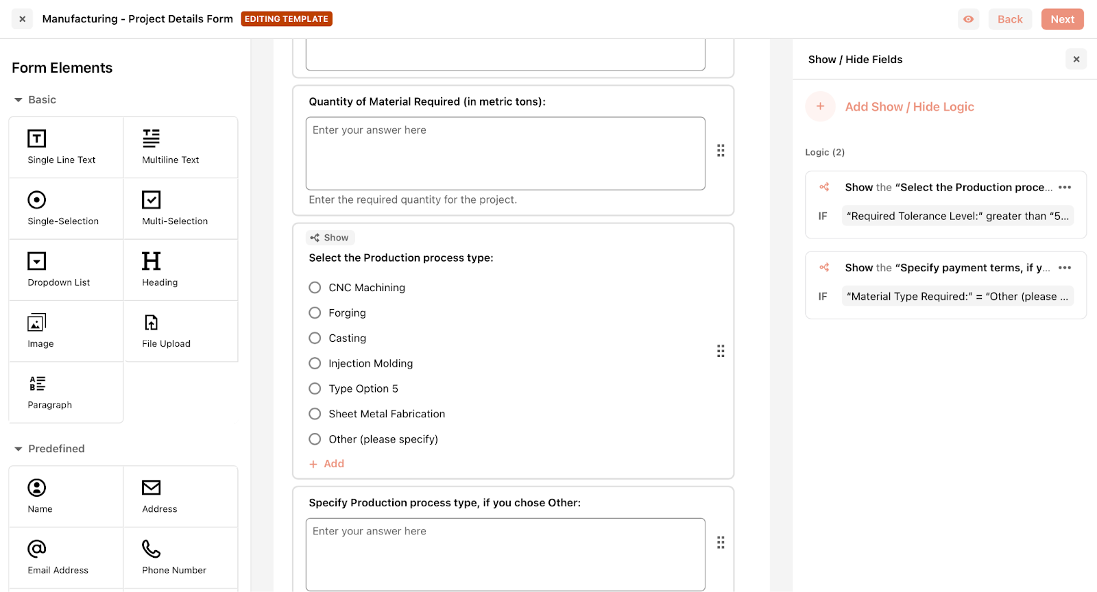This screenshot has height=592, width=1097.
Task: Add a File Upload element
Action: (180, 331)
